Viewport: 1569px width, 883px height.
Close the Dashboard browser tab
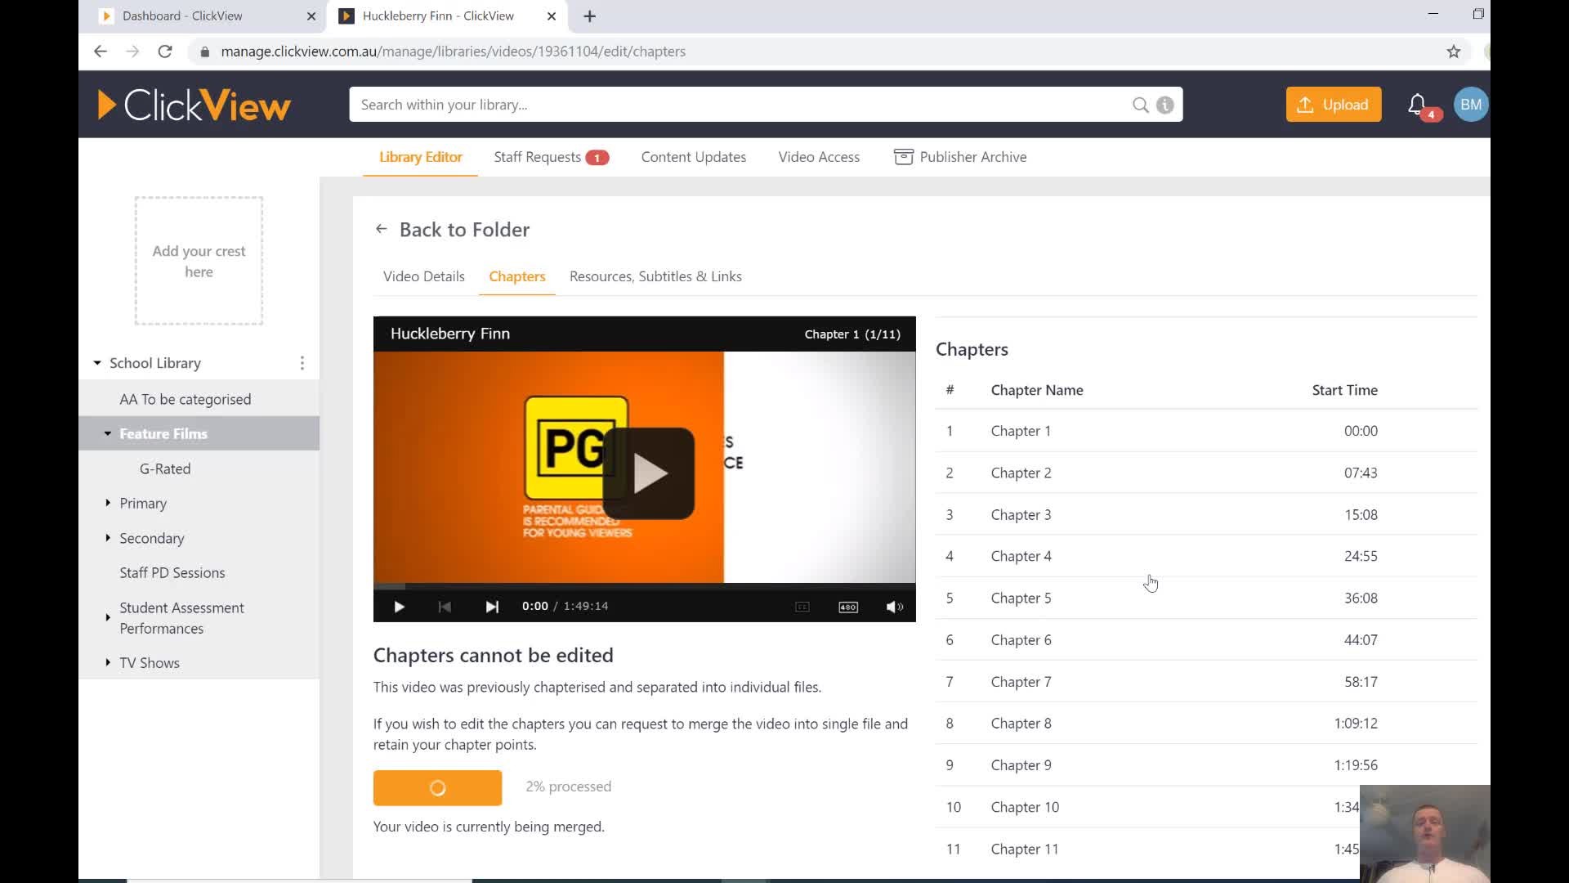point(311,16)
